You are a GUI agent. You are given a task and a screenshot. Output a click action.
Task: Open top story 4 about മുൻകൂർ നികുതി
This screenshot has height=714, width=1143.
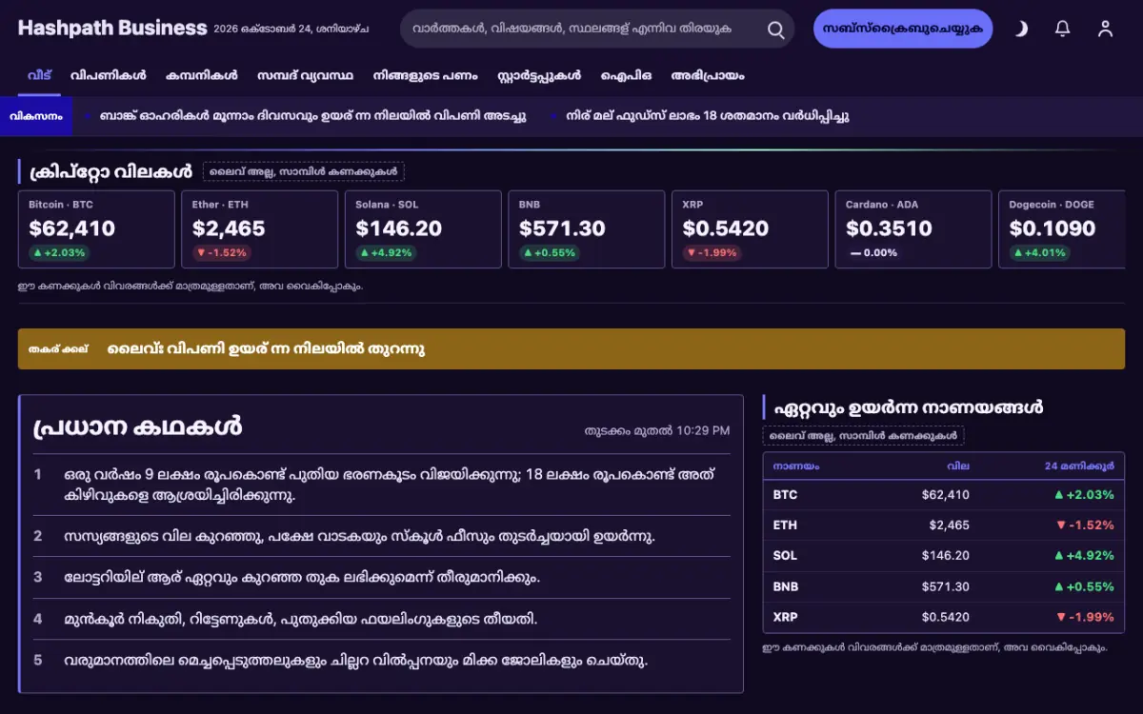pyautogui.click(x=382, y=619)
